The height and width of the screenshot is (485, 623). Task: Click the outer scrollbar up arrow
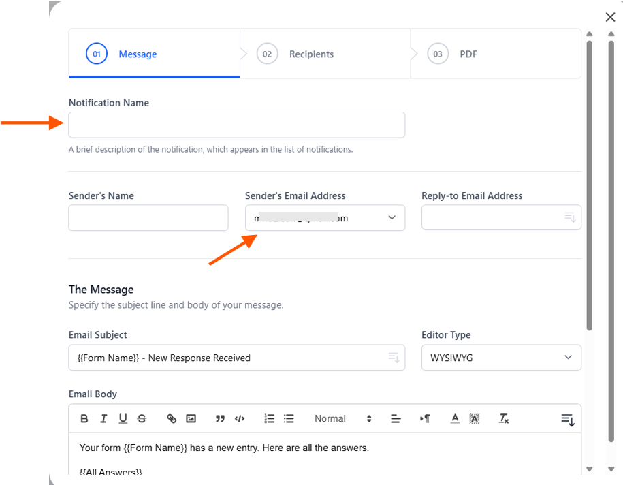coord(611,34)
